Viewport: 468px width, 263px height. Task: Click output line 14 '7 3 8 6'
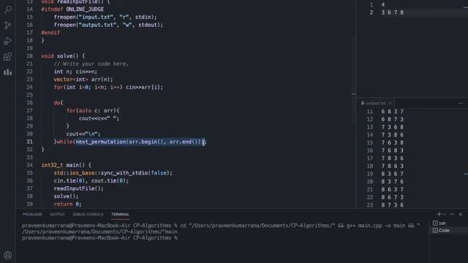coord(392,134)
